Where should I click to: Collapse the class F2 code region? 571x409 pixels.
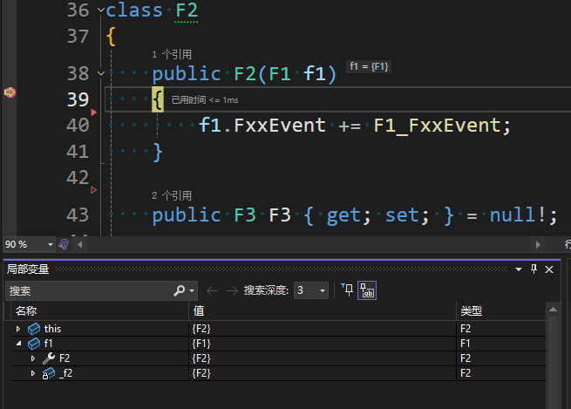(101, 10)
